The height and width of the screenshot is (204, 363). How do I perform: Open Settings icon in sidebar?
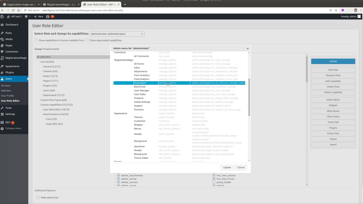click(2, 114)
